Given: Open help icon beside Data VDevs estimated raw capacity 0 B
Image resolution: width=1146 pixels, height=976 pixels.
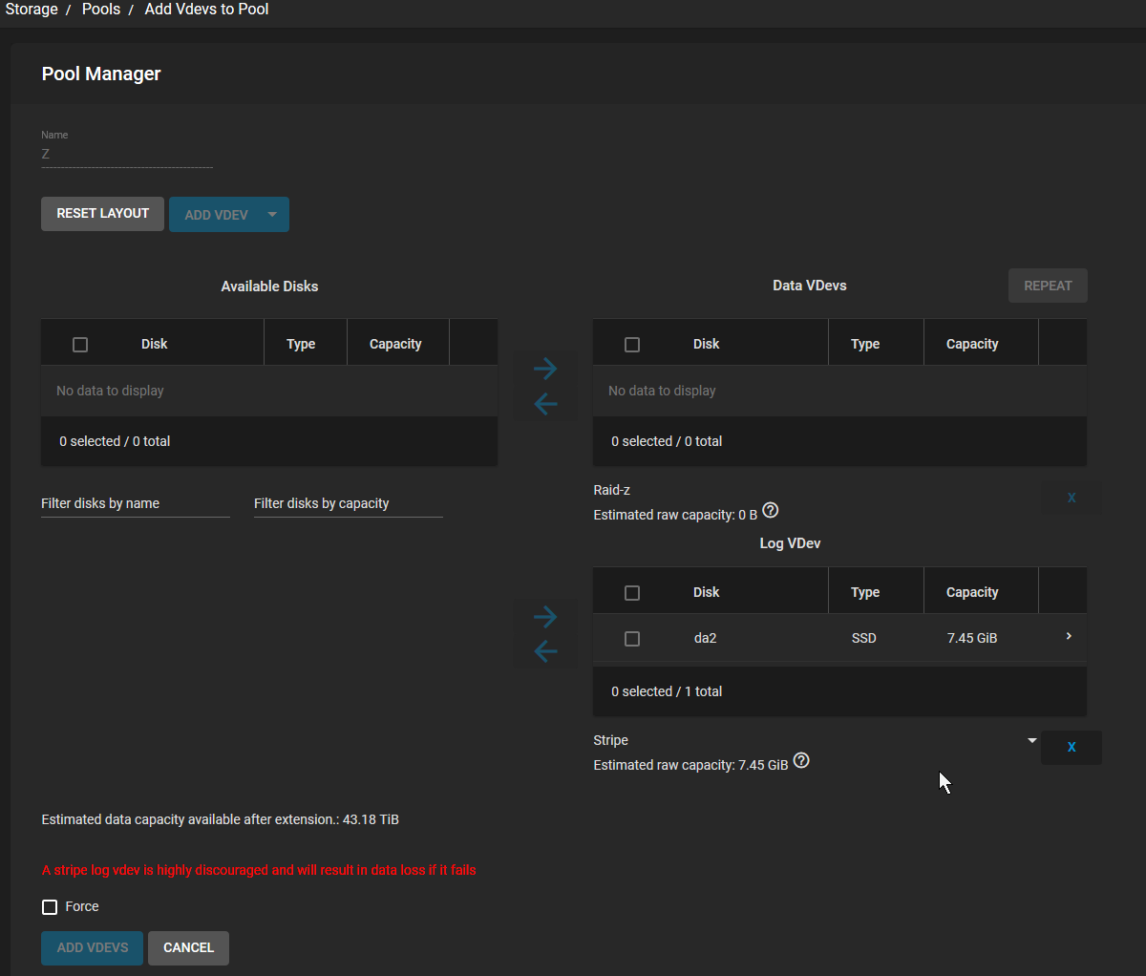Looking at the screenshot, I should pos(771,510).
